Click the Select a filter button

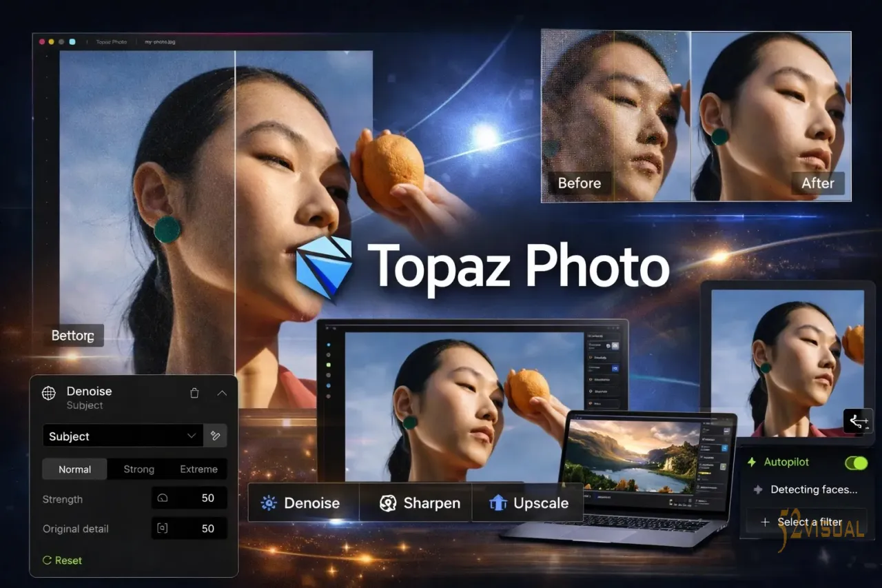point(807,522)
